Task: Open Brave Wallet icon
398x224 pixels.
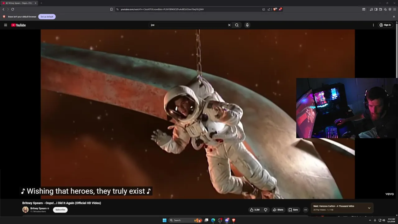Action: [x=380, y=9]
